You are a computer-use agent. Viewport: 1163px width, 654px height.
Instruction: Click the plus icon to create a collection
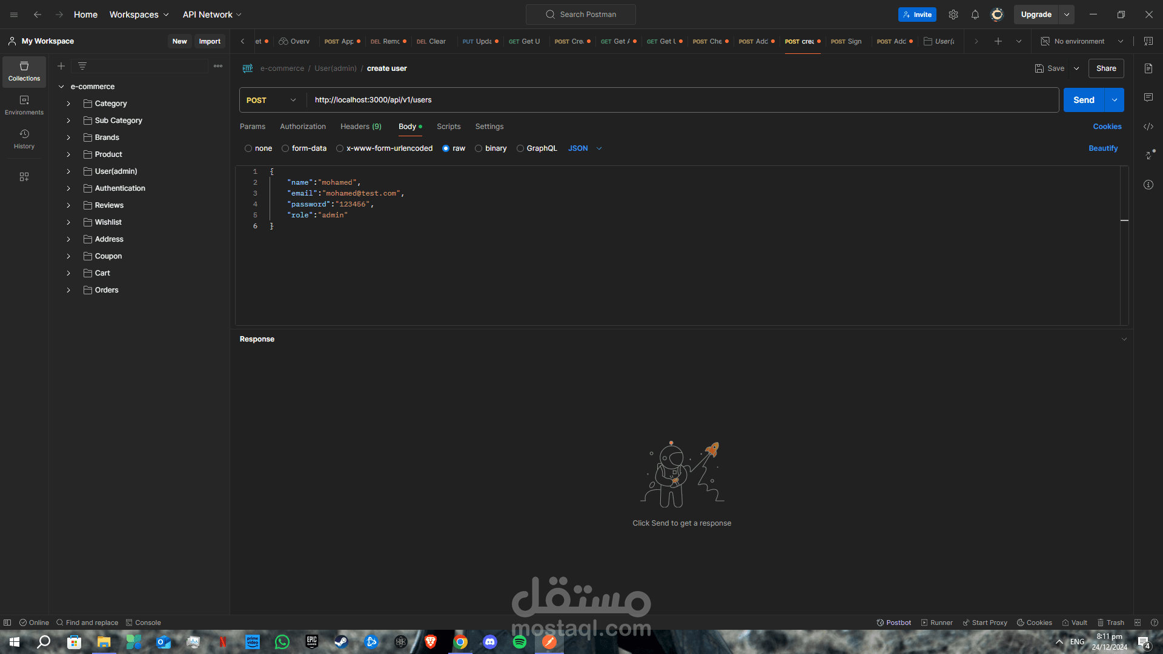[x=61, y=66]
